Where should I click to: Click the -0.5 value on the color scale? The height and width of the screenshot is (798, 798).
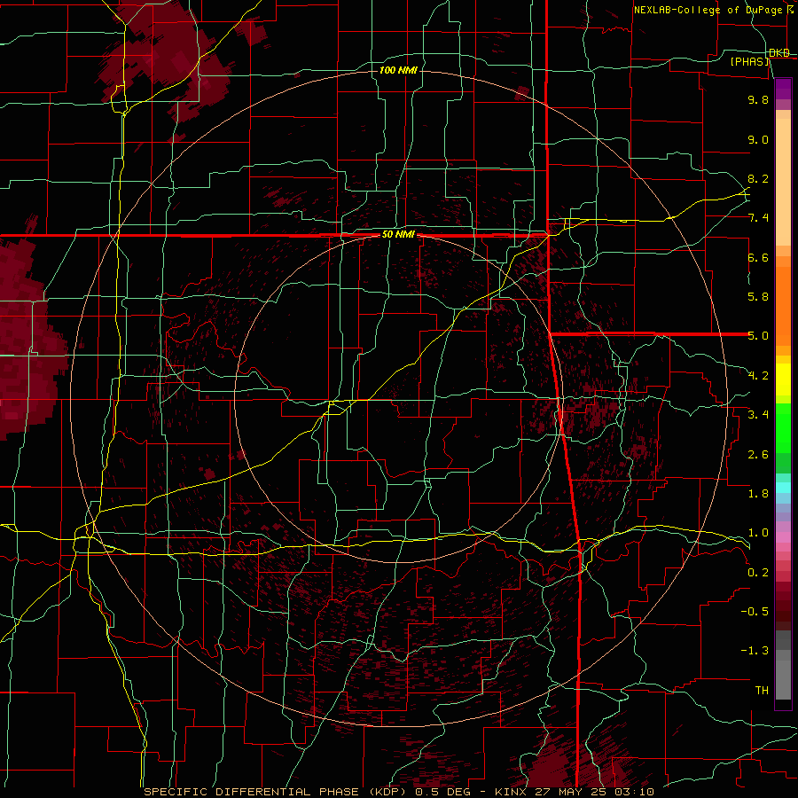755,611
